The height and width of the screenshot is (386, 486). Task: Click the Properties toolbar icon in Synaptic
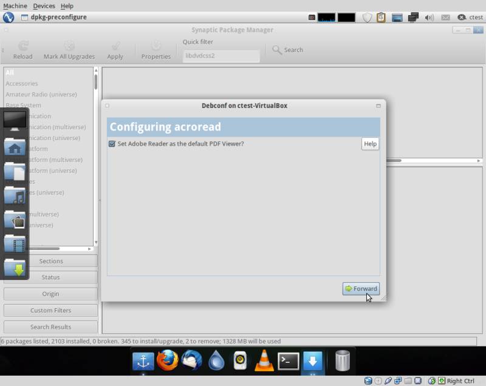[156, 50]
